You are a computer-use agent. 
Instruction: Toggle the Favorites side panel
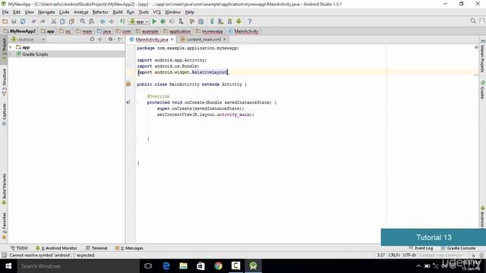[4, 226]
